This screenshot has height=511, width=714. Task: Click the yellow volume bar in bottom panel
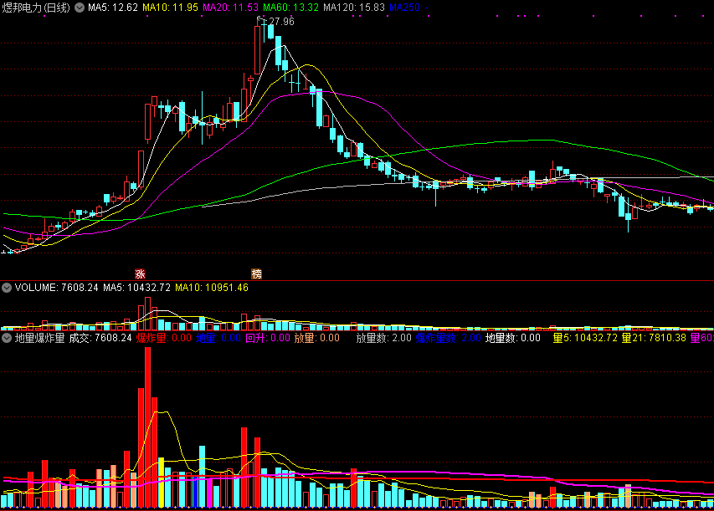point(162,483)
